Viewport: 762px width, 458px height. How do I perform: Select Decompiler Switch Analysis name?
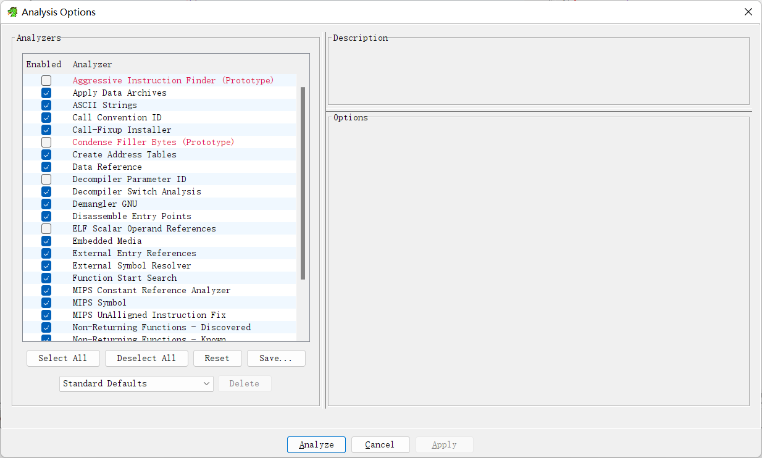pos(136,191)
